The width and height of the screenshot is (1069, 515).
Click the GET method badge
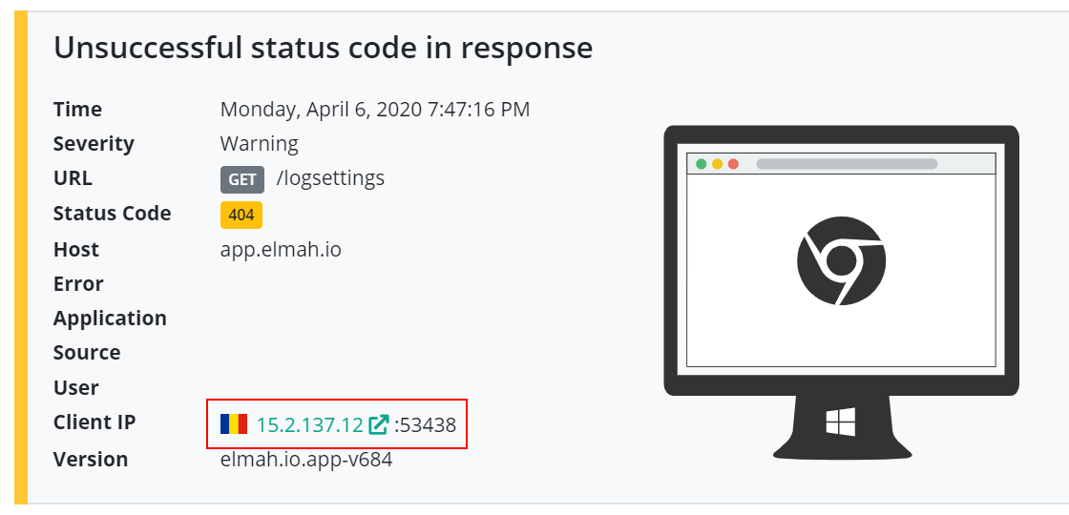point(242,179)
